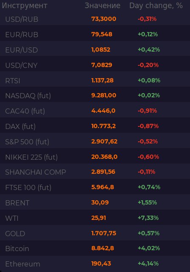Select the USD/CNY row
This screenshot has height=272, width=190.
click(x=95, y=65)
